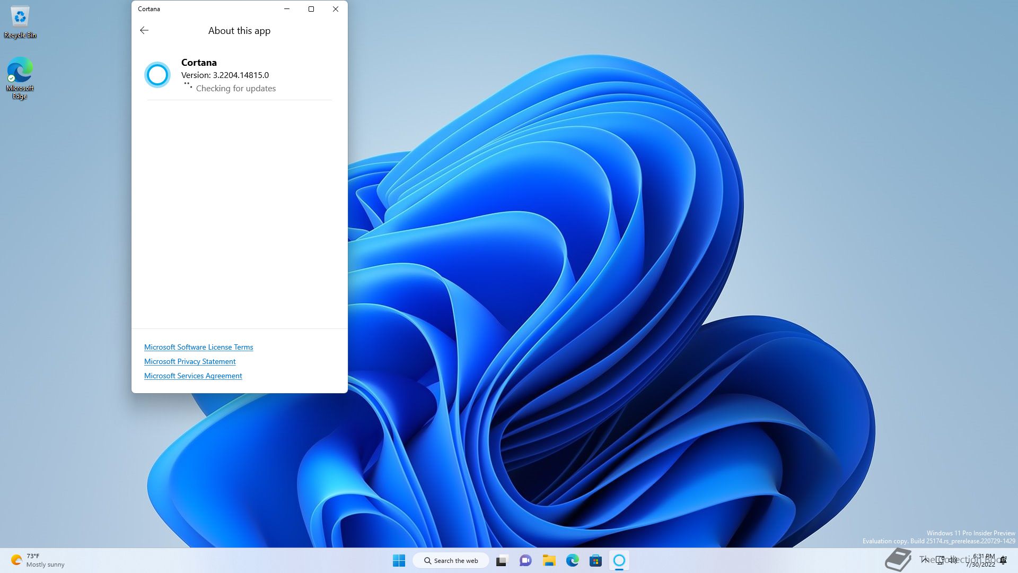Open Microsoft Software License Terms link
The image size is (1018, 573).
pyautogui.click(x=198, y=347)
